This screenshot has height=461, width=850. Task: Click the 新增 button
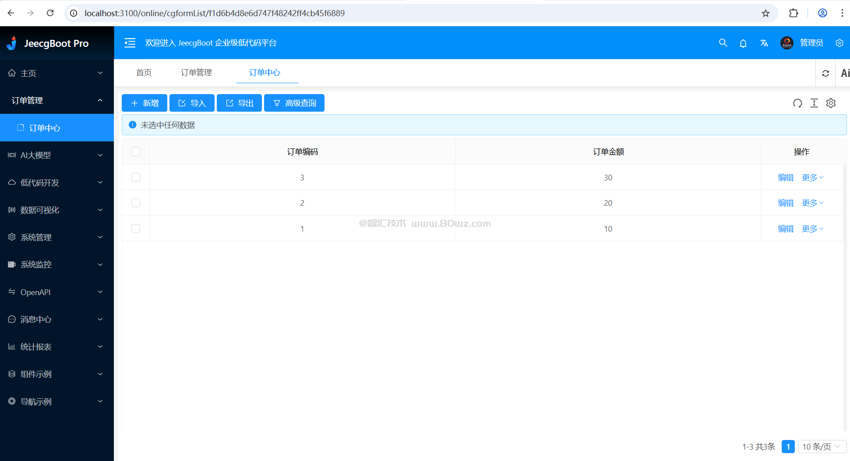click(145, 103)
